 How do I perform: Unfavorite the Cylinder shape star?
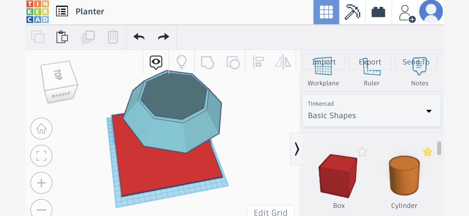point(428,152)
